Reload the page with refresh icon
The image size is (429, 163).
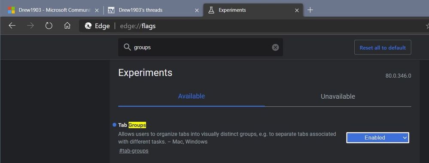[x=49, y=26]
